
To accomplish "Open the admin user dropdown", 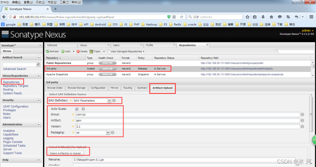I will [308, 31].
